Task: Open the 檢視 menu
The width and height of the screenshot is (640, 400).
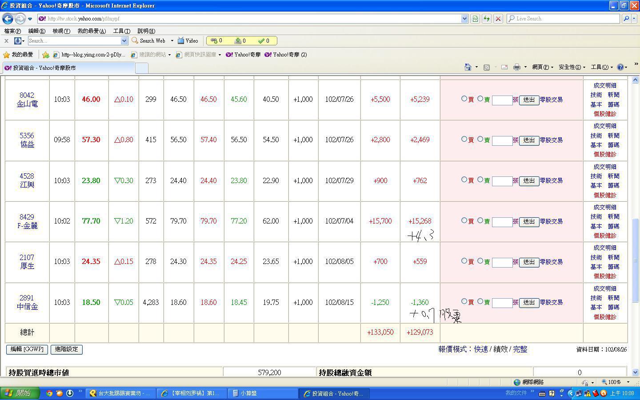Action: (x=61, y=31)
